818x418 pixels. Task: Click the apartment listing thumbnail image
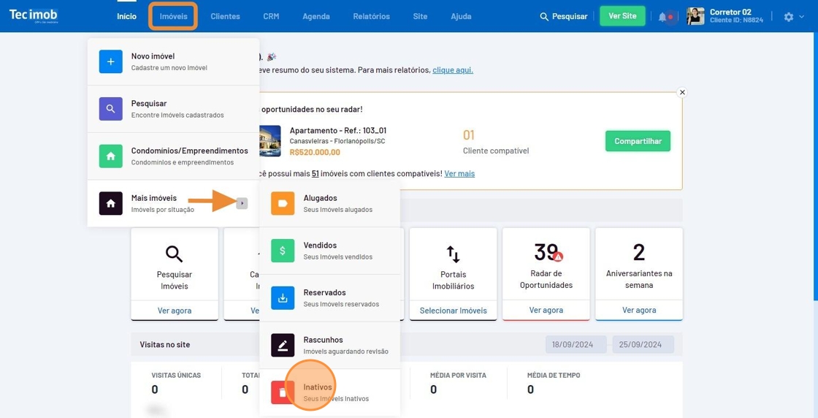[x=270, y=140]
